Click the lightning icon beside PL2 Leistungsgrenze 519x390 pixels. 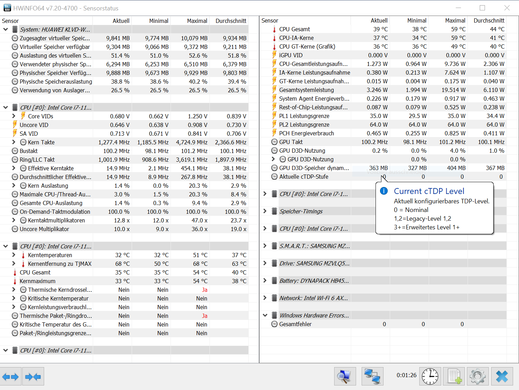[x=274, y=124]
